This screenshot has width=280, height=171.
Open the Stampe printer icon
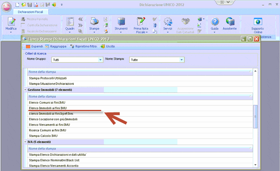(94, 22)
